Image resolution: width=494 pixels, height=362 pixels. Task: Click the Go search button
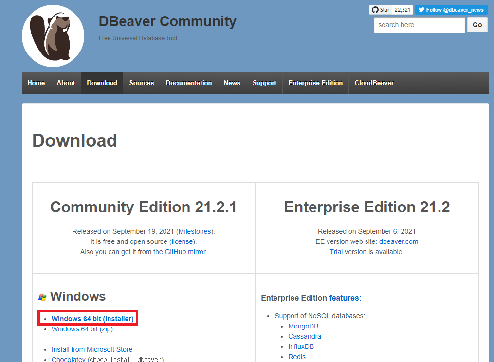pyautogui.click(x=477, y=25)
